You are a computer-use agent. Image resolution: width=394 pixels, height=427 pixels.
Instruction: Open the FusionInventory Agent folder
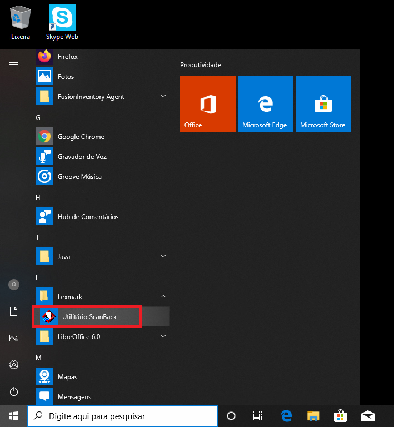click(102, 96)
